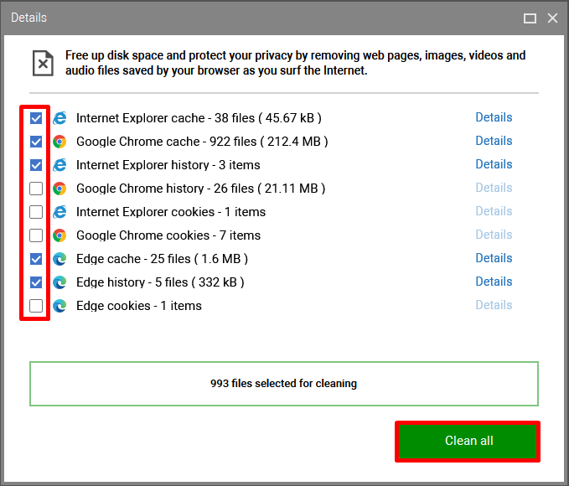569x486 pixels.
Task: Maximize the Details window
Action: tap(530, 18)
